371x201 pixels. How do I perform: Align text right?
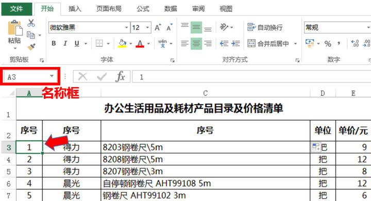click(208, 44)
